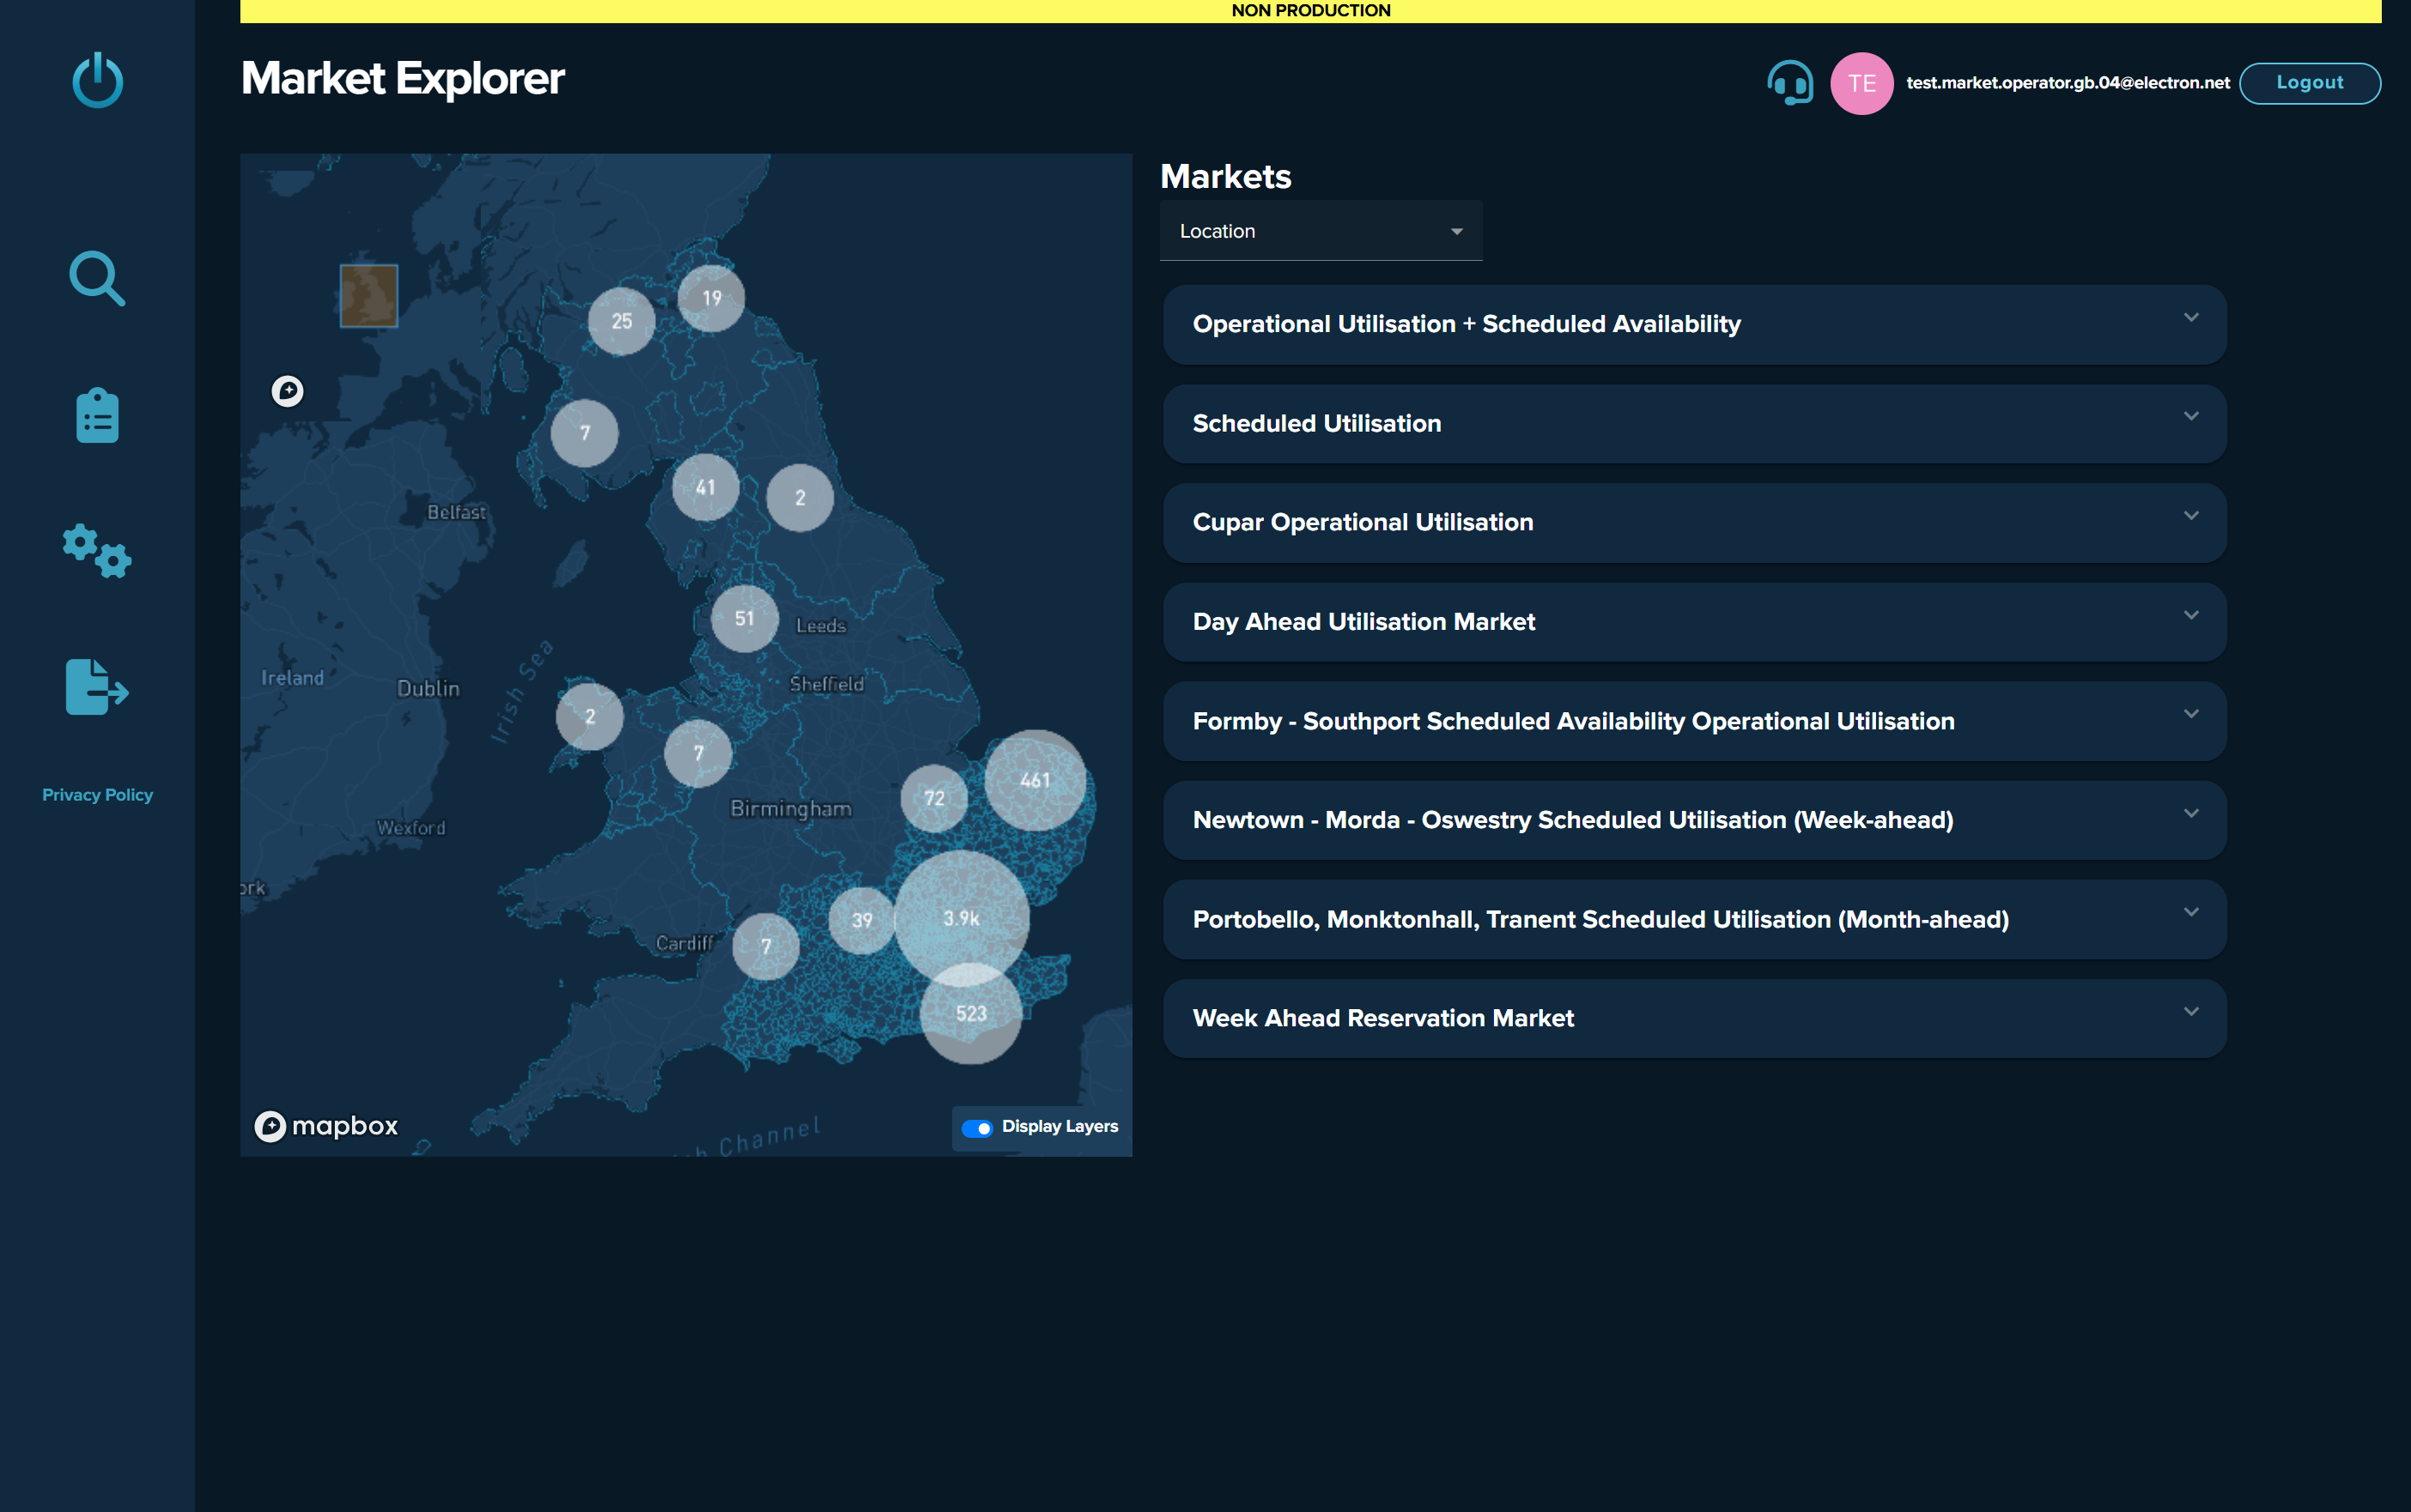Click the Week Ahead Reservation Market title

[x=1382, y=1018]
